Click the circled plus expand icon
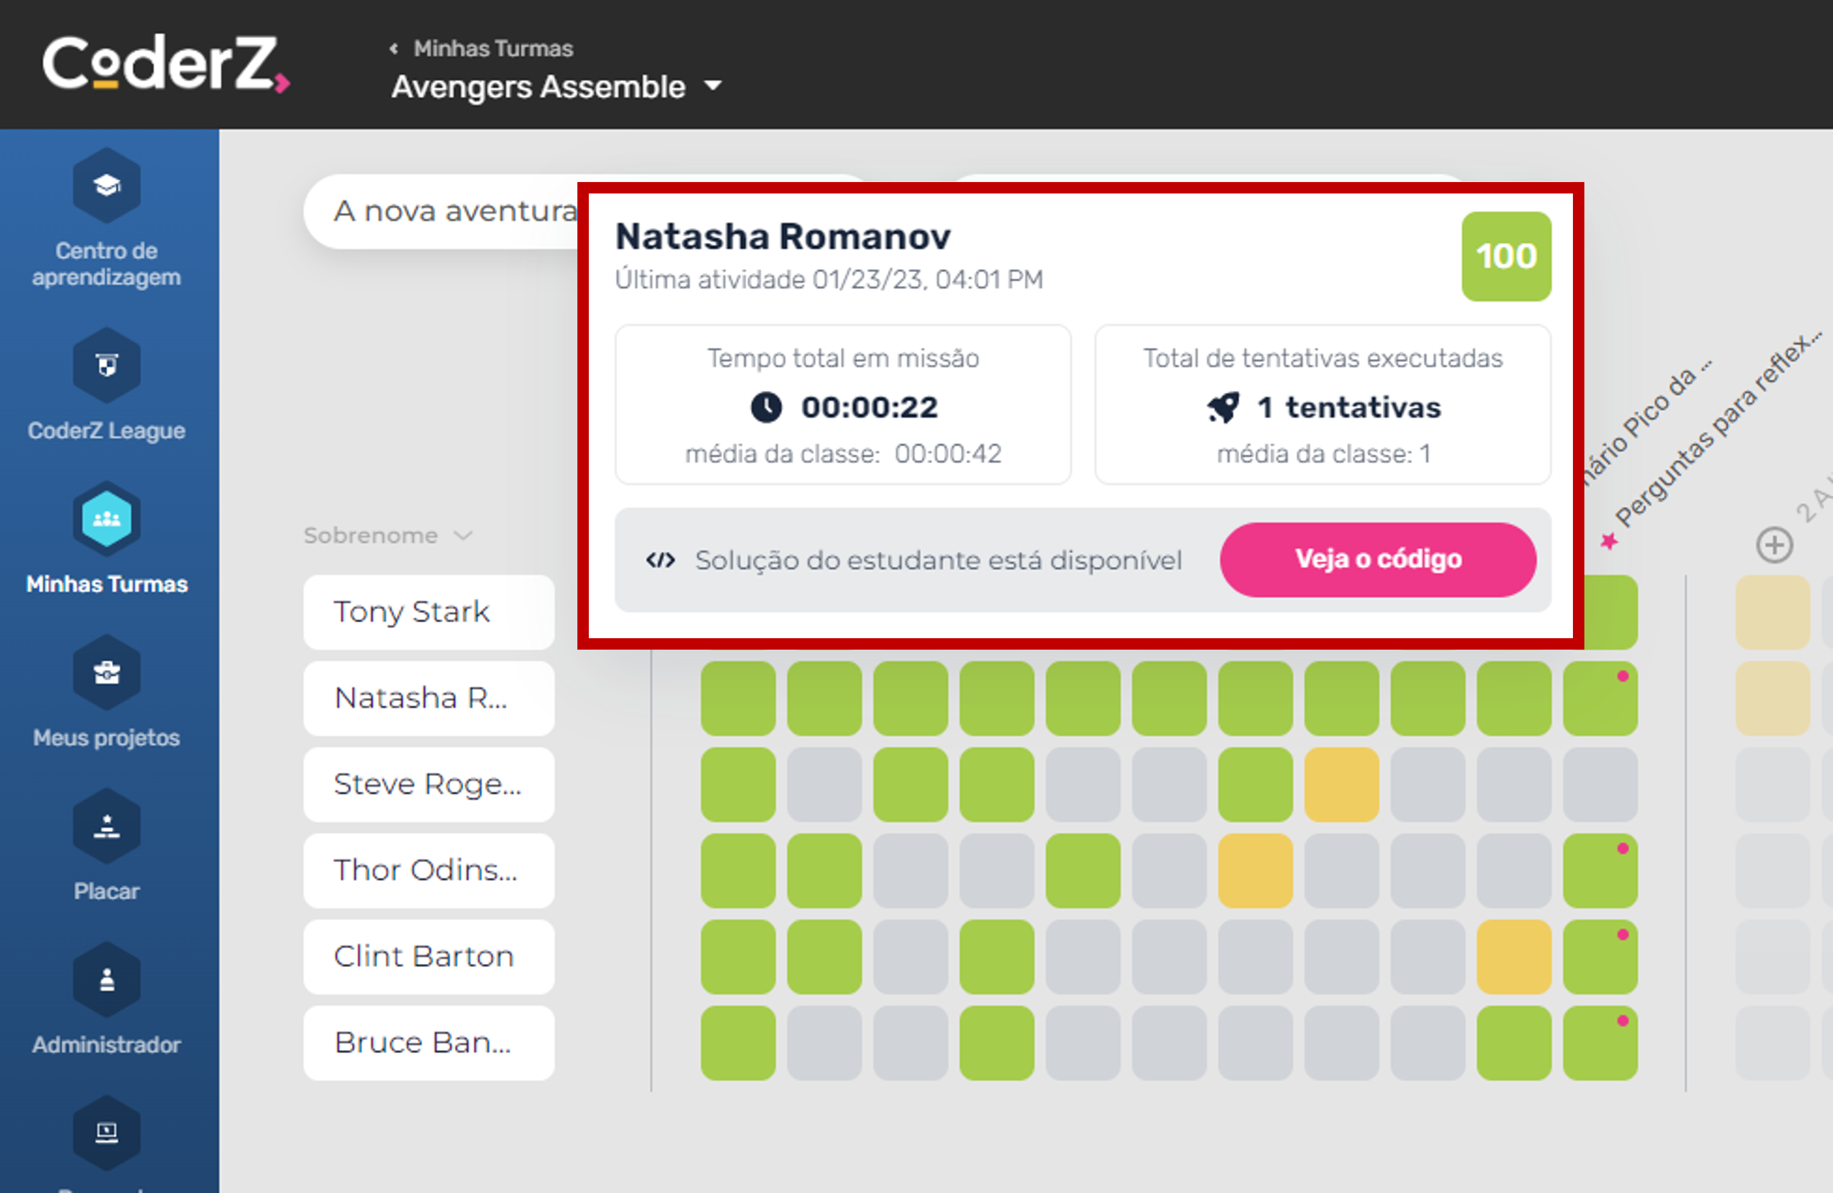The image size is (1833, 1193). click(x=1774, y=545)
